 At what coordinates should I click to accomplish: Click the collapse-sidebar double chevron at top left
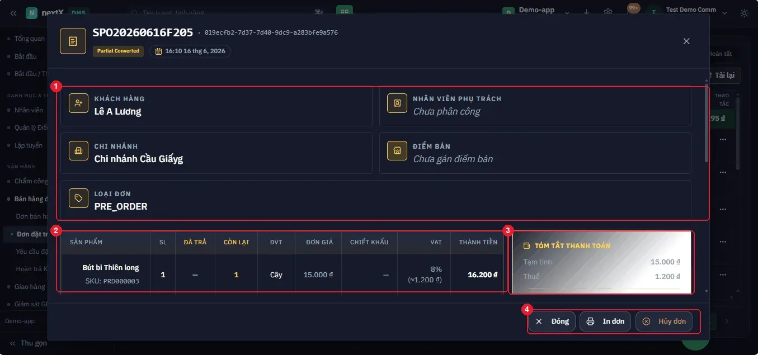tap(13, 12)
